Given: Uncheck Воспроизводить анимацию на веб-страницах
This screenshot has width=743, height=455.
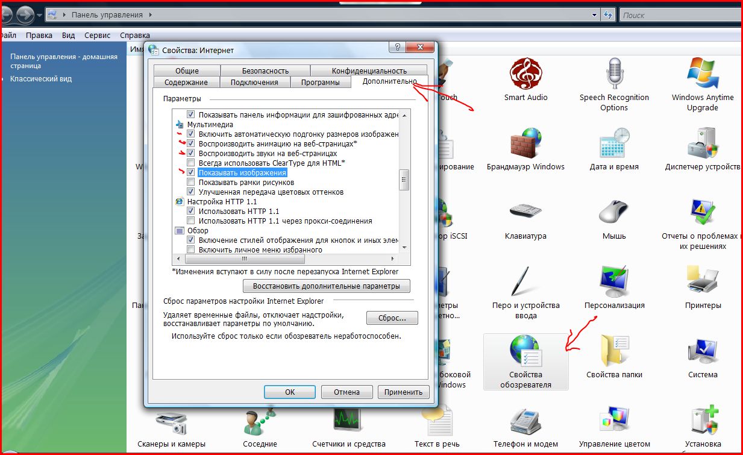Looking at the screenshot, I should pyautogui.click(x=191, y=143).
